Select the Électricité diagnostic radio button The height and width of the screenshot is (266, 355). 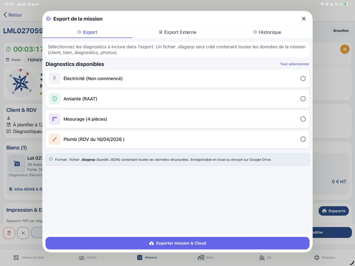(x=303, y=79)
